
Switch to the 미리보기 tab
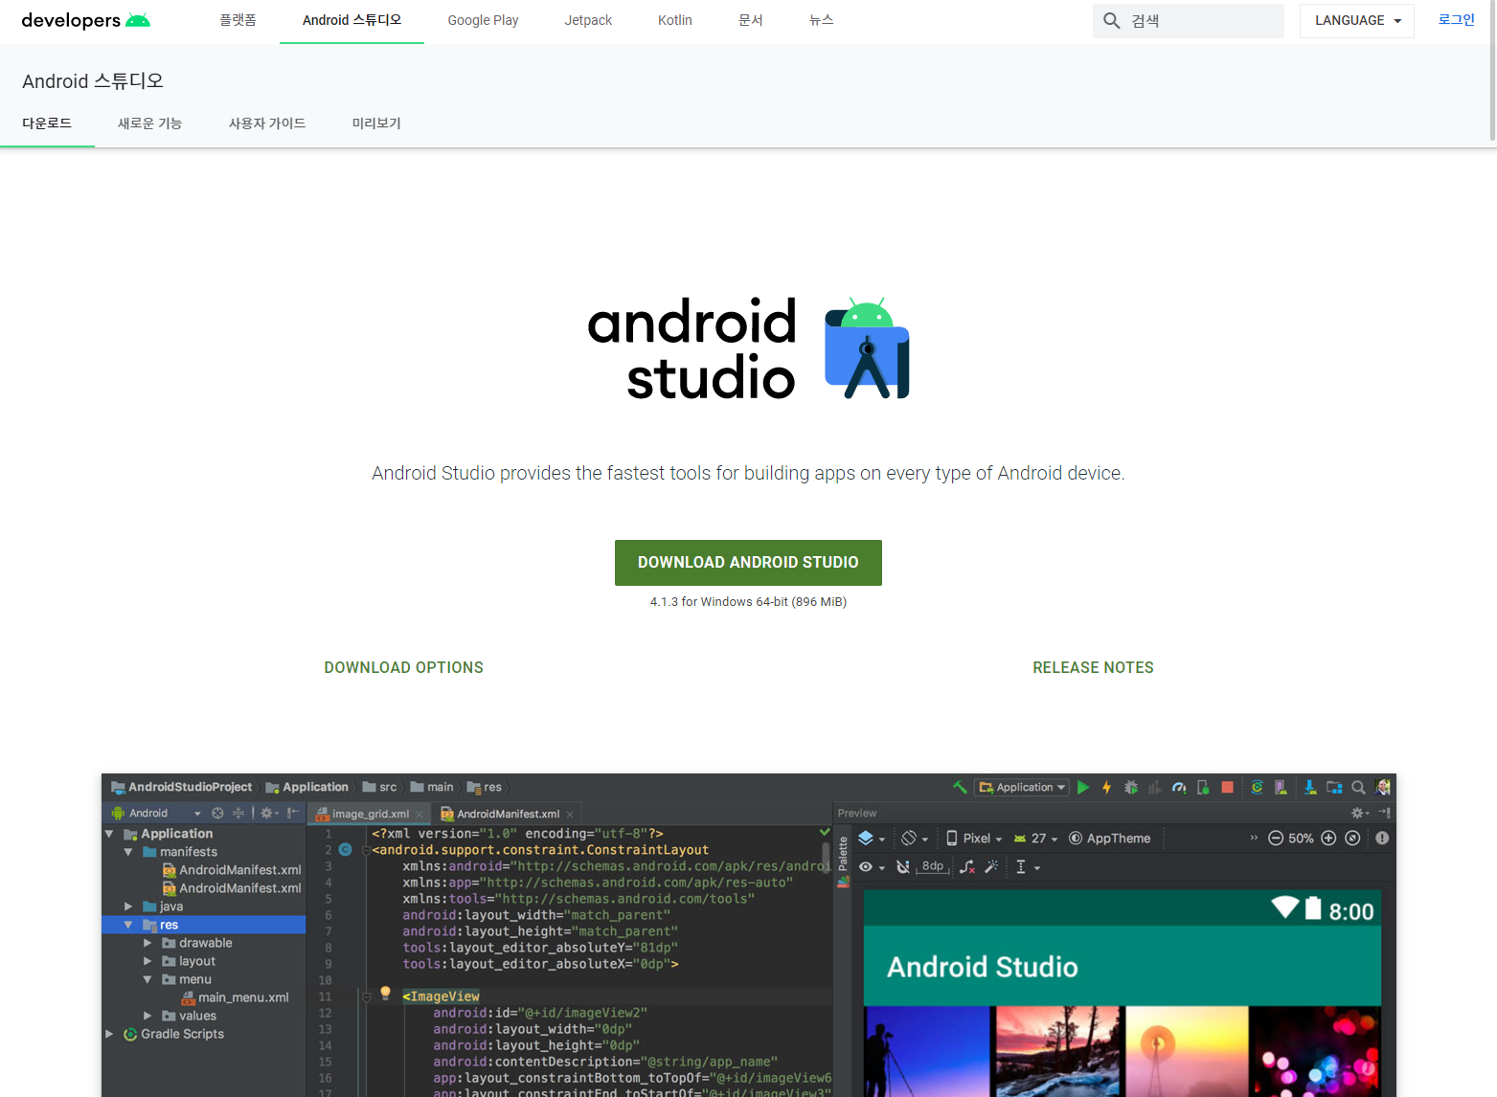tap(376, 123)
